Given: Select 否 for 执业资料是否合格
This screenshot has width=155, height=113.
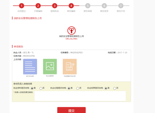Looking at the screenshot, I should 41,88.
